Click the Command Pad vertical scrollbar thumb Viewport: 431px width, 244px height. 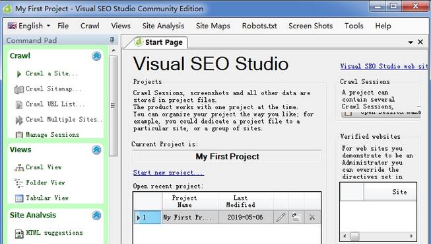[x=113, y=106]
